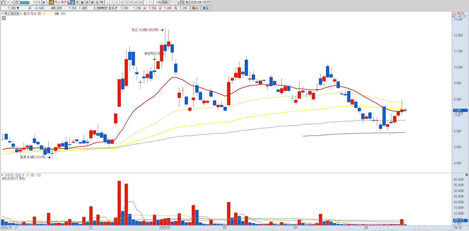This screenshot has width=469, height=231.
Task: Click the green 신 icon beside stock name
Action: pos(51,2)
